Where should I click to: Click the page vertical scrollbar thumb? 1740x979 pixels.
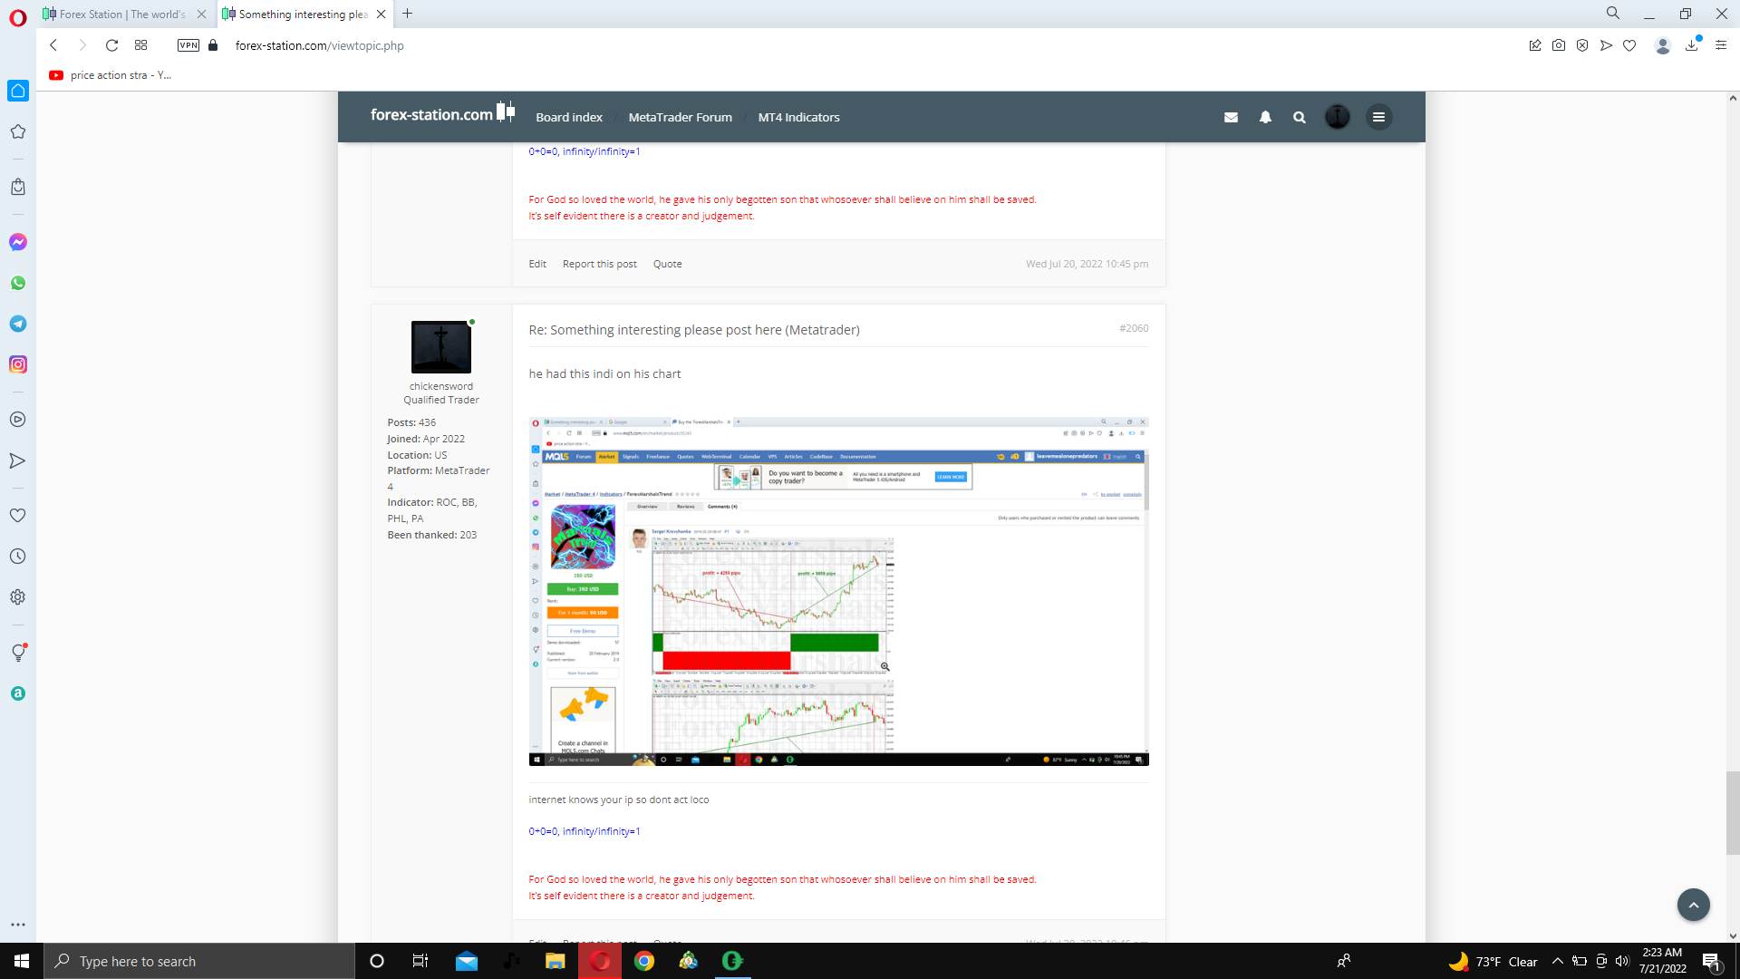point(1732,813)
